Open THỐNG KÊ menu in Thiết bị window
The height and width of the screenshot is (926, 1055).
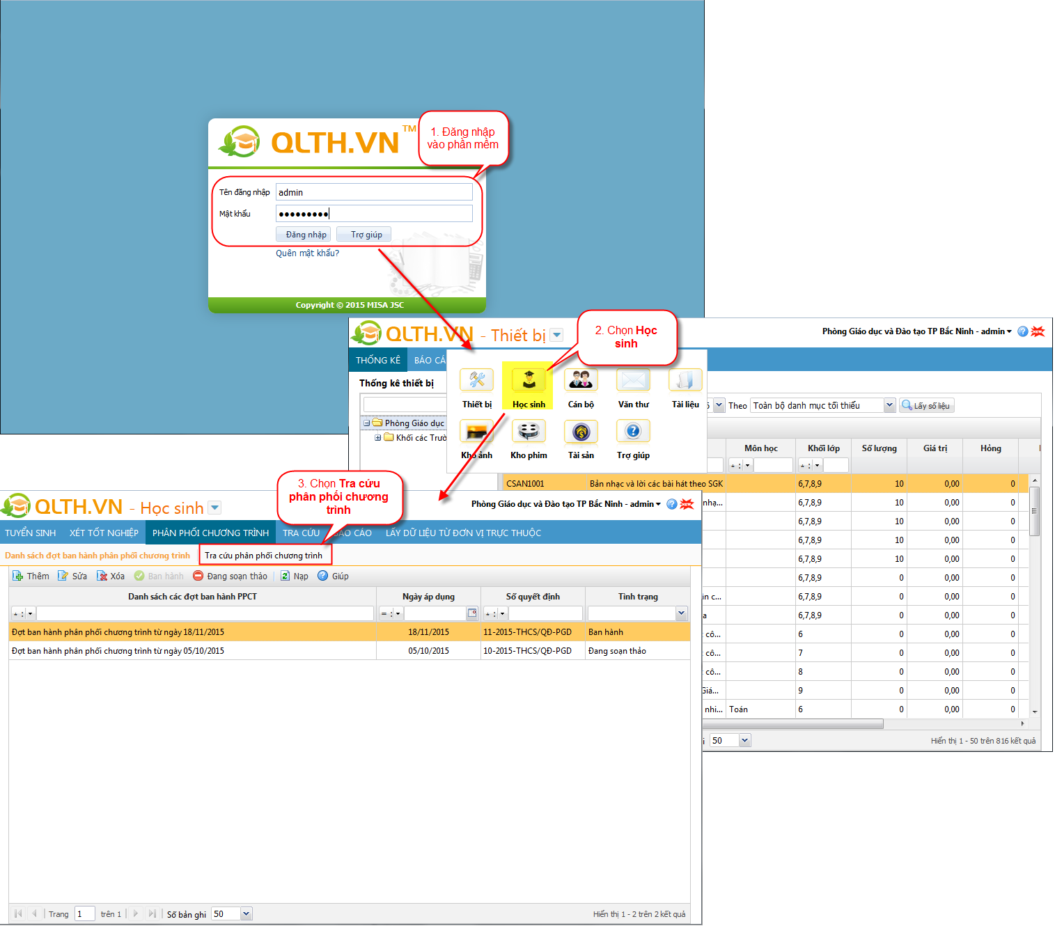pyautogui.click(x=378, y=360)
